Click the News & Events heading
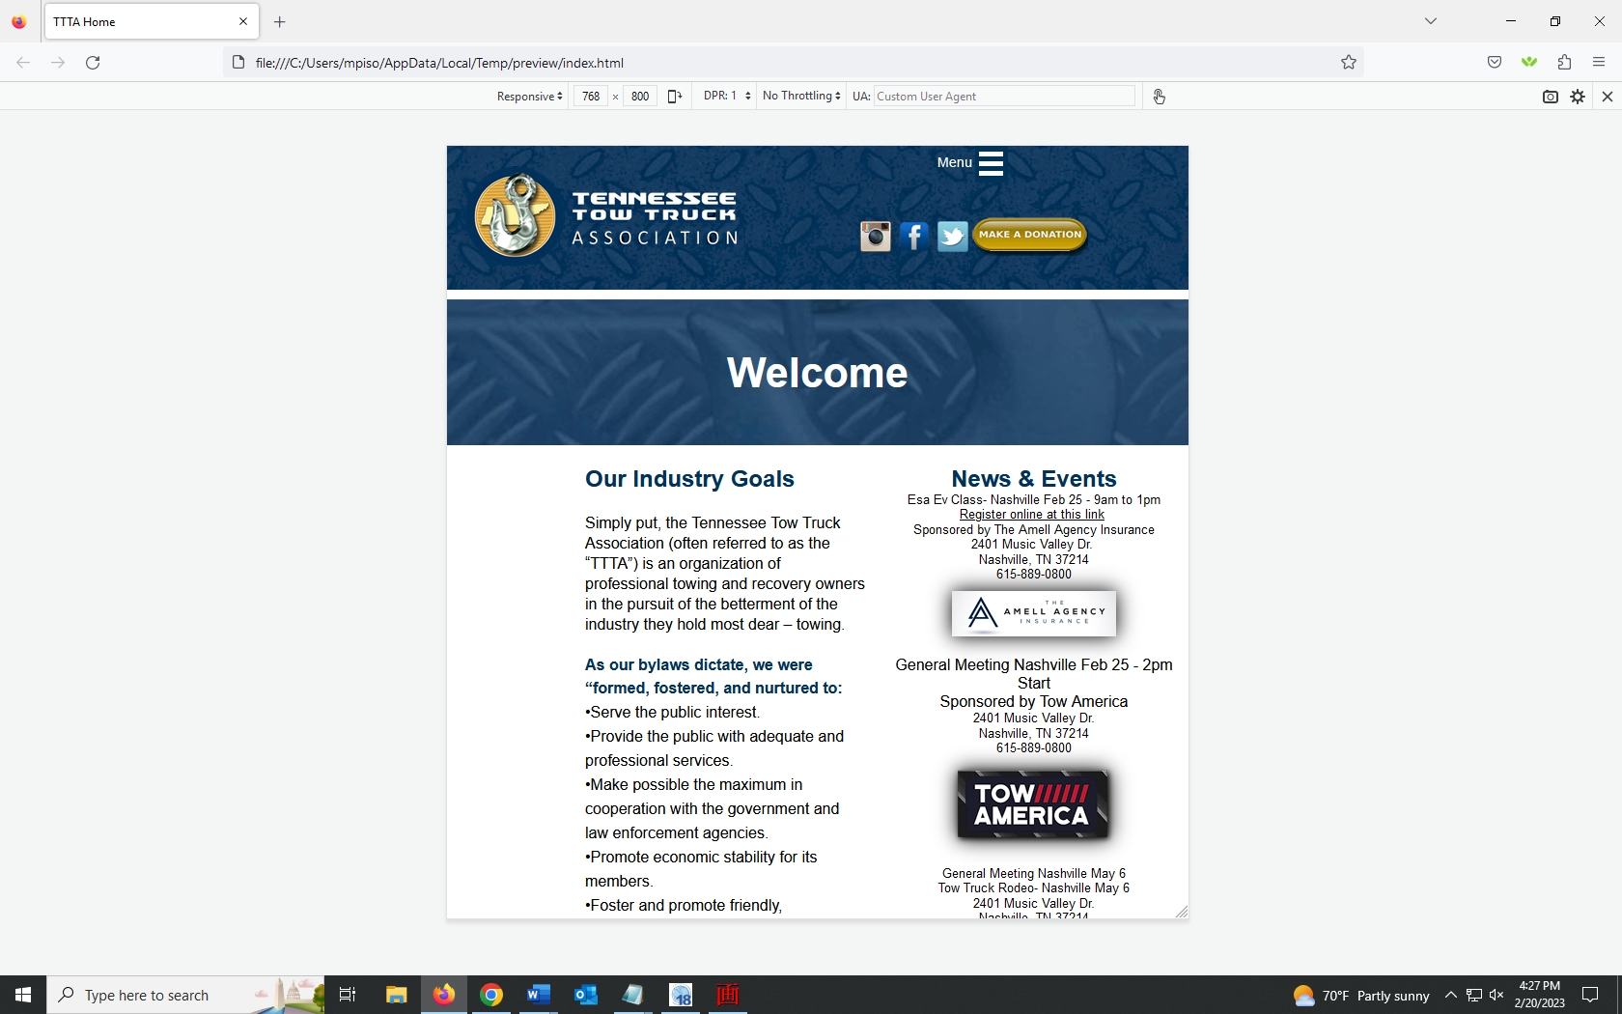Viewport: 1622px width, 1014px height. (1034, 479)
